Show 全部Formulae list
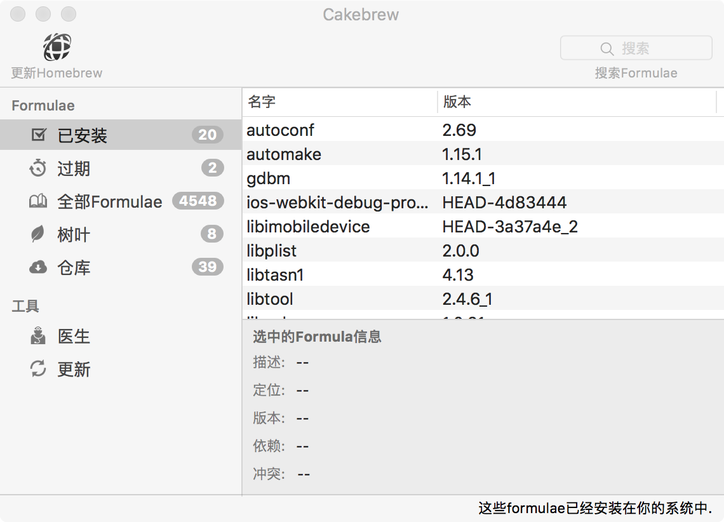The height and width of the screenshot is (522, 724). pyautogui.click(x=121, y=201)
